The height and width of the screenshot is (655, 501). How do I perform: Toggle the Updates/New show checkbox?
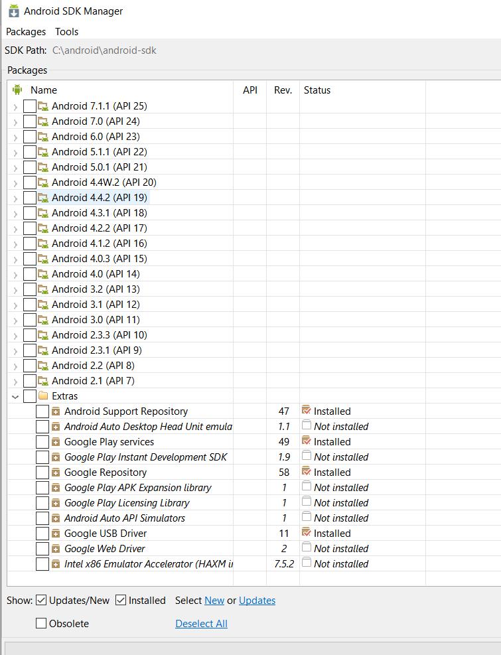point(41,601)
